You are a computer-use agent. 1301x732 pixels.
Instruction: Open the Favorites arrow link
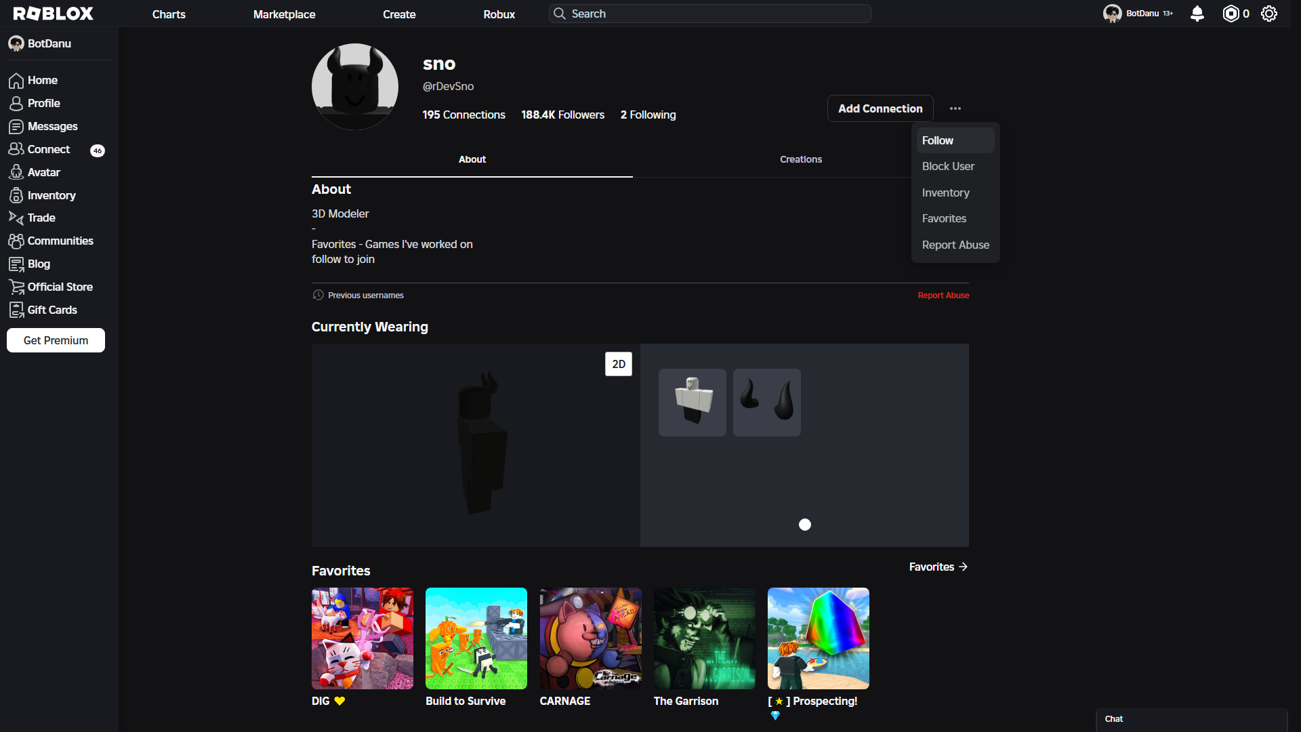(x=938, y=567)
